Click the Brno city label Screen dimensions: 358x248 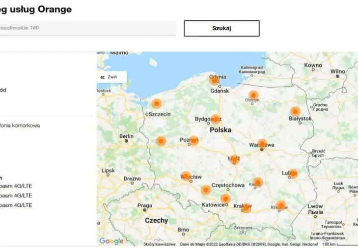[x=183, y=230]
